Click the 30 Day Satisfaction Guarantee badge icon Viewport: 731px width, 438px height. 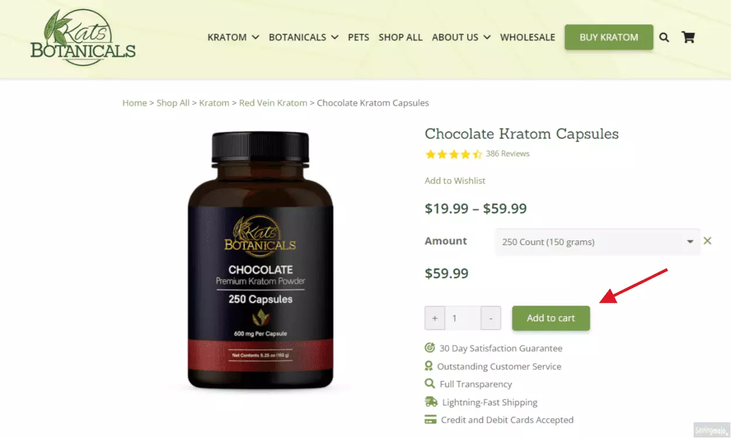tap(430, 348)
